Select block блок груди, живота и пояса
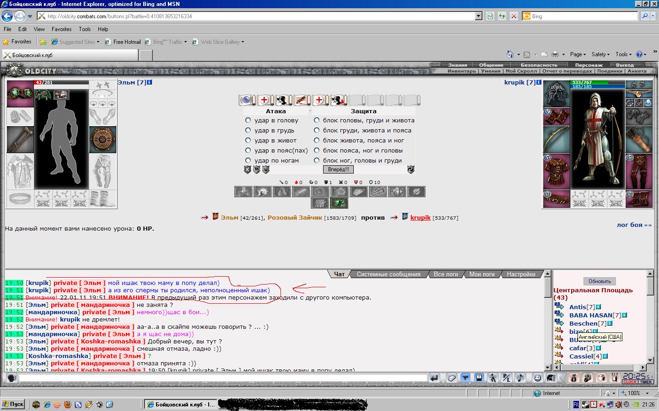 (x=317, y=130)
